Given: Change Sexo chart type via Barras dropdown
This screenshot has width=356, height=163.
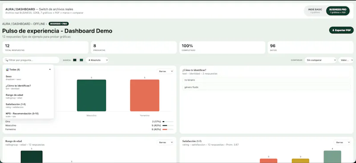Looking at the screenshot, I should pos(165,71).
